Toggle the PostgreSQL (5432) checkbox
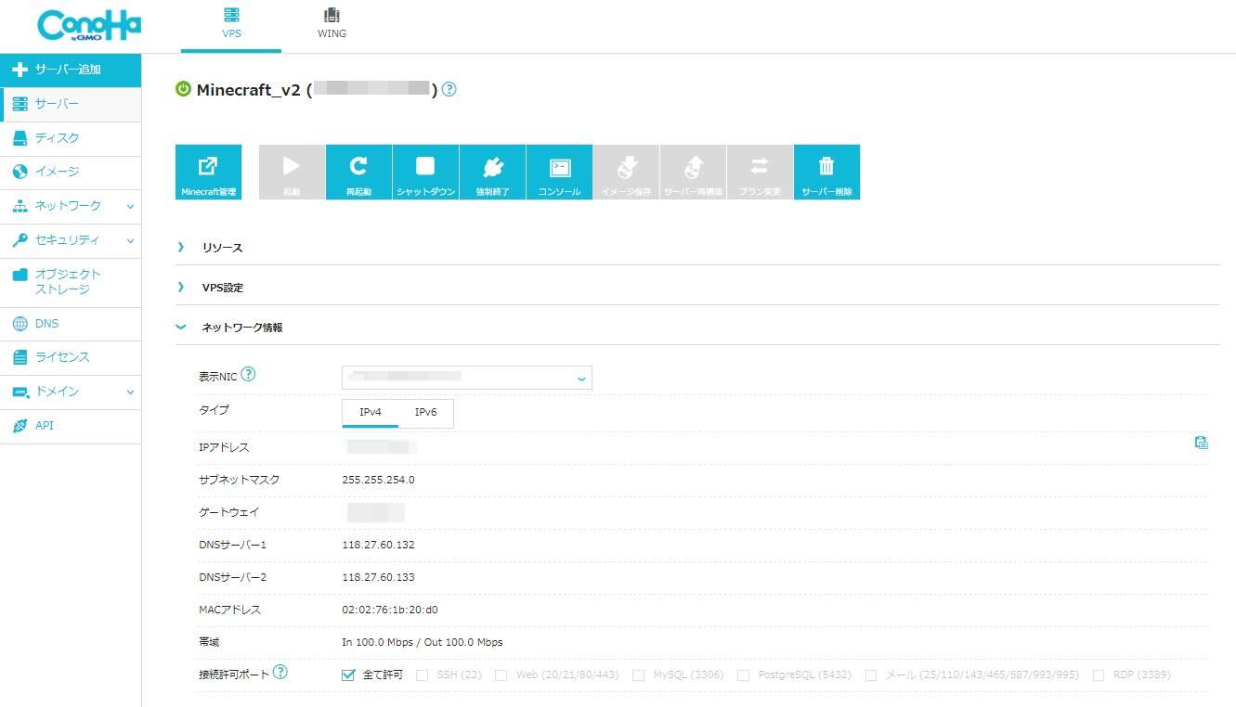Viewport: 1236px width, 707px height. (x=743, y=675)
